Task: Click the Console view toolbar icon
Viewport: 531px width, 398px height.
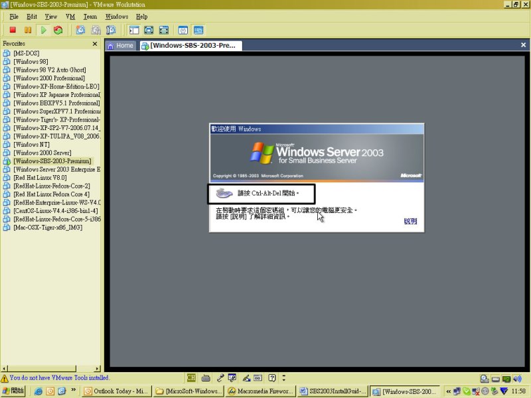Action: click(x=198, y=30)
